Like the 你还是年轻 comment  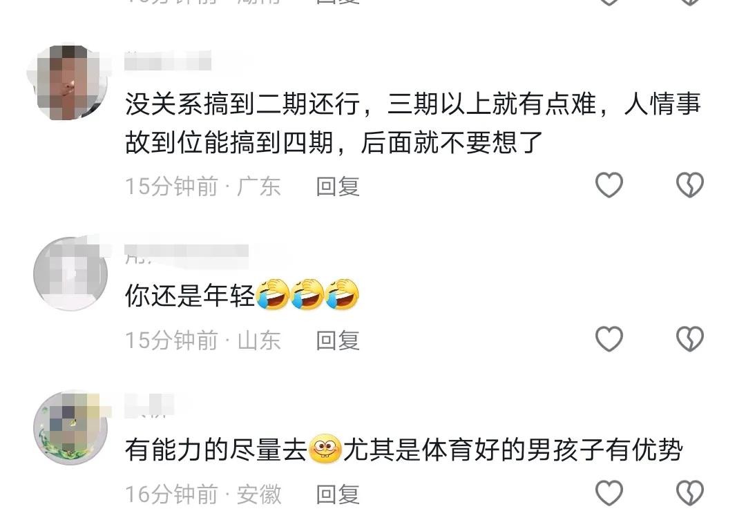(609, 338)
